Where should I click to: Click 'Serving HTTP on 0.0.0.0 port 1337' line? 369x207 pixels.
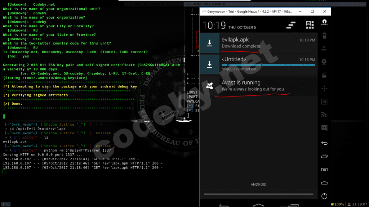tap(43, 154)
